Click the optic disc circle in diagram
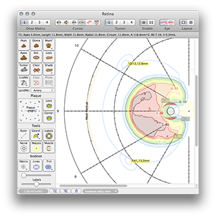The image size is (216, 218). coord(170,111)
